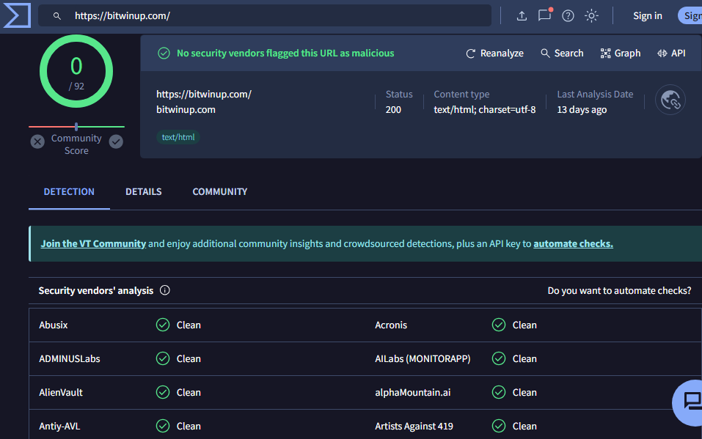This screenshot has width=702, height=439.
Task: Click the AlienVault clean check icon
Action: click(x=163, y=392)
